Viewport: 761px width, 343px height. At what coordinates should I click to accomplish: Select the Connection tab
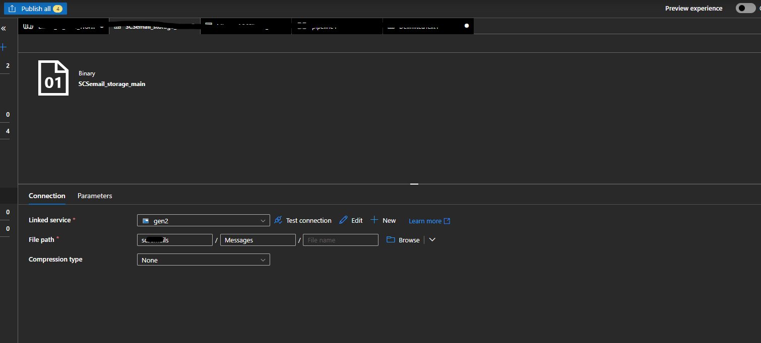47,196
